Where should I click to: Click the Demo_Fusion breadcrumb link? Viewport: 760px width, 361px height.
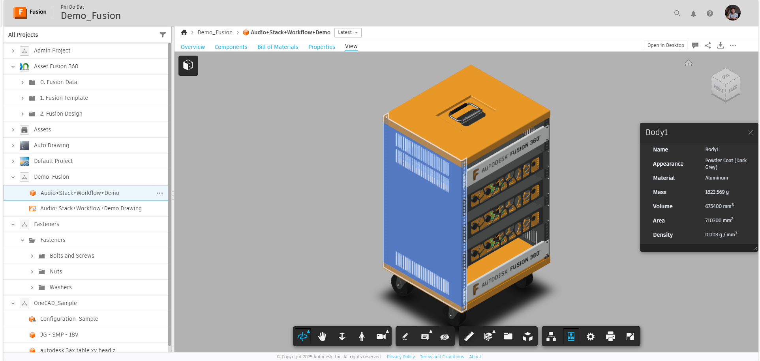coord(215,32)
